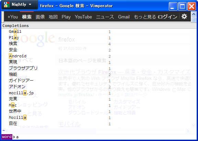This screenshot has height=141, width=198.
Task: Select the 機能 completion row
Action: (99, 74)
